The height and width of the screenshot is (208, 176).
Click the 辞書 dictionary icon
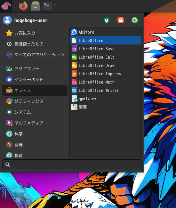(74, 107)
